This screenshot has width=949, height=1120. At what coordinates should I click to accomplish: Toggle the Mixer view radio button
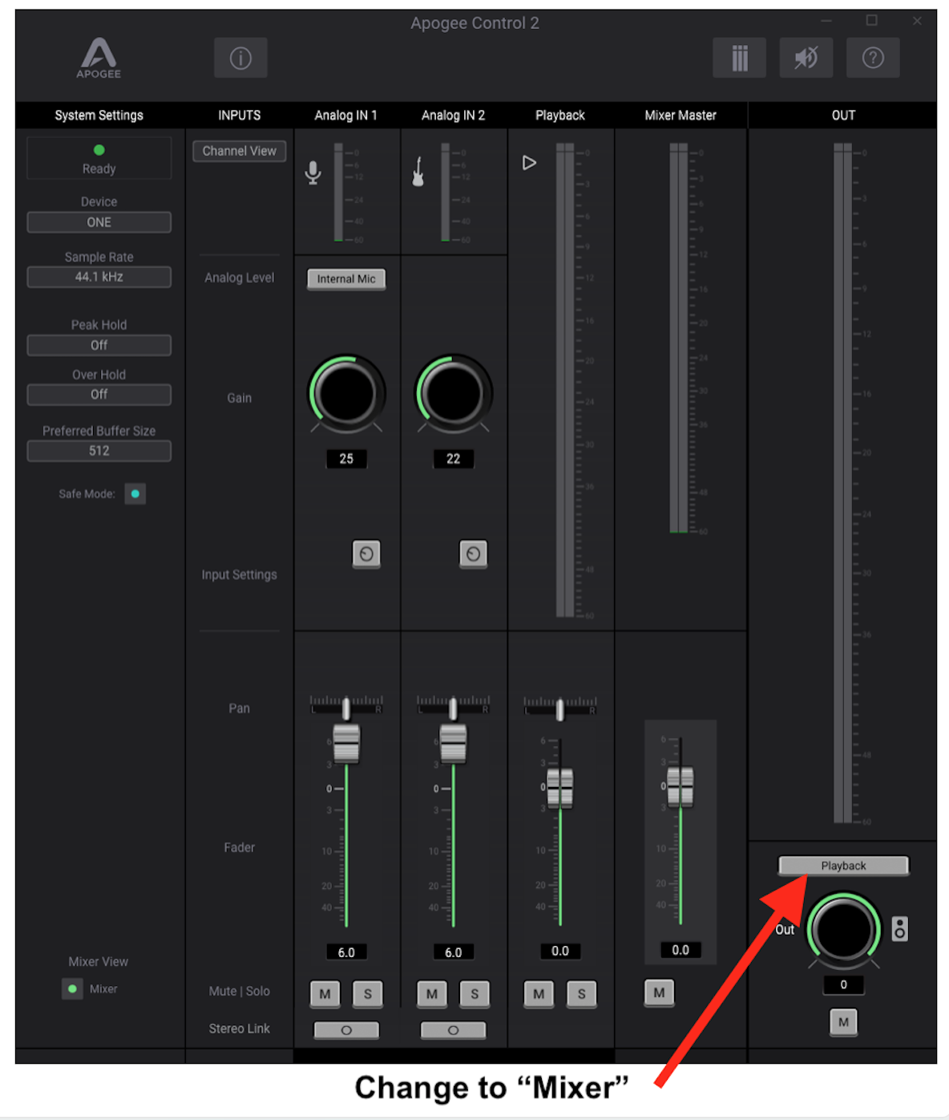click(72, 989)
